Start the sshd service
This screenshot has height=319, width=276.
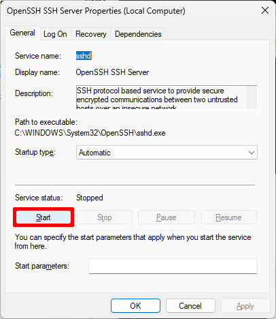44,217
